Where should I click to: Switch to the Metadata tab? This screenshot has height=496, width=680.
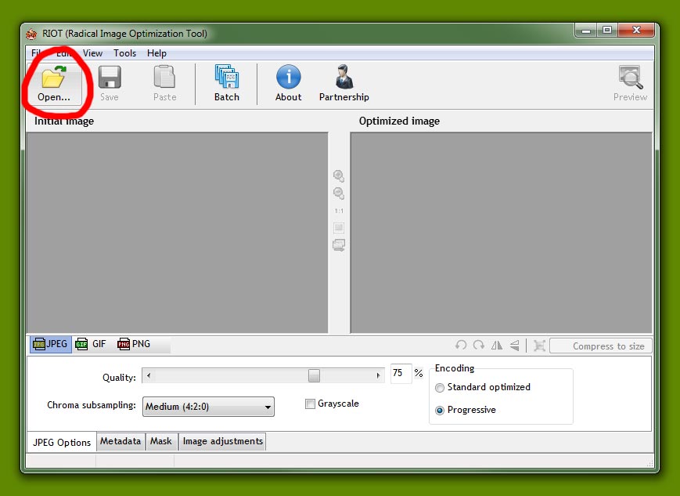pos(121,441)
